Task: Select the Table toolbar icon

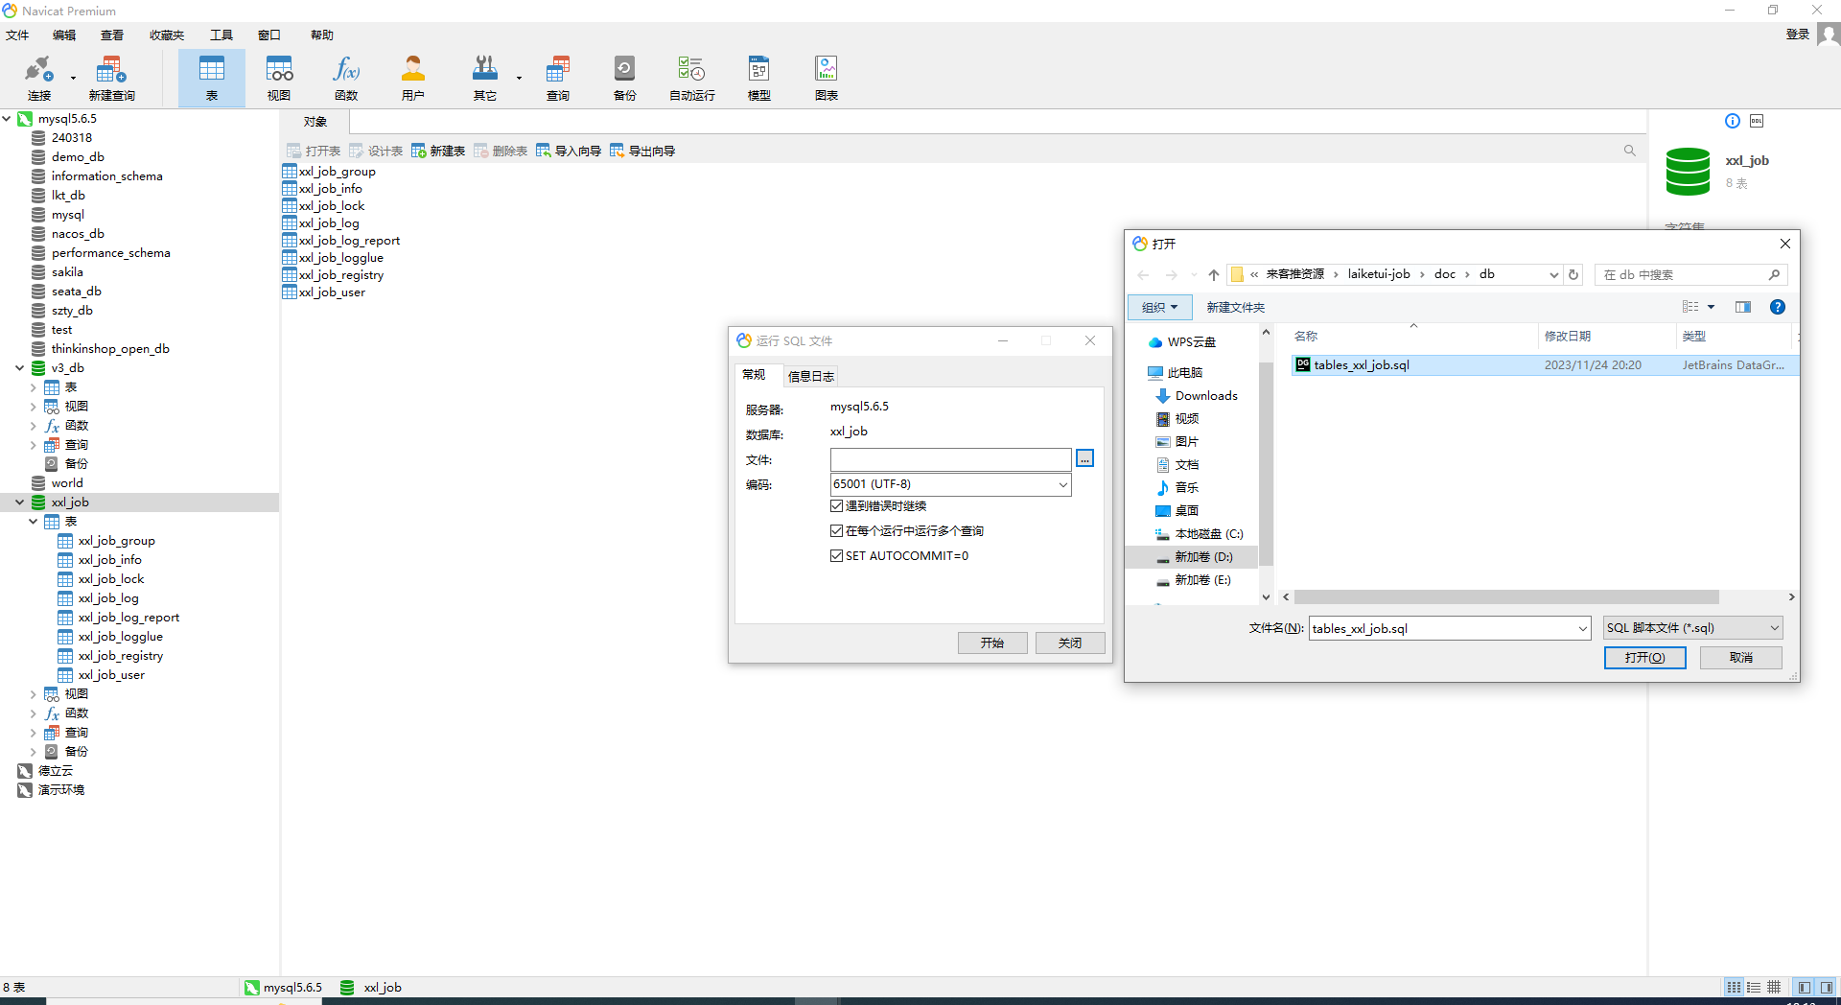Action: coord(212,78)
